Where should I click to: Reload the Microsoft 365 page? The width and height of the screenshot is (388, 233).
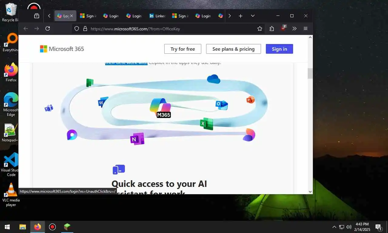[48, 29]
